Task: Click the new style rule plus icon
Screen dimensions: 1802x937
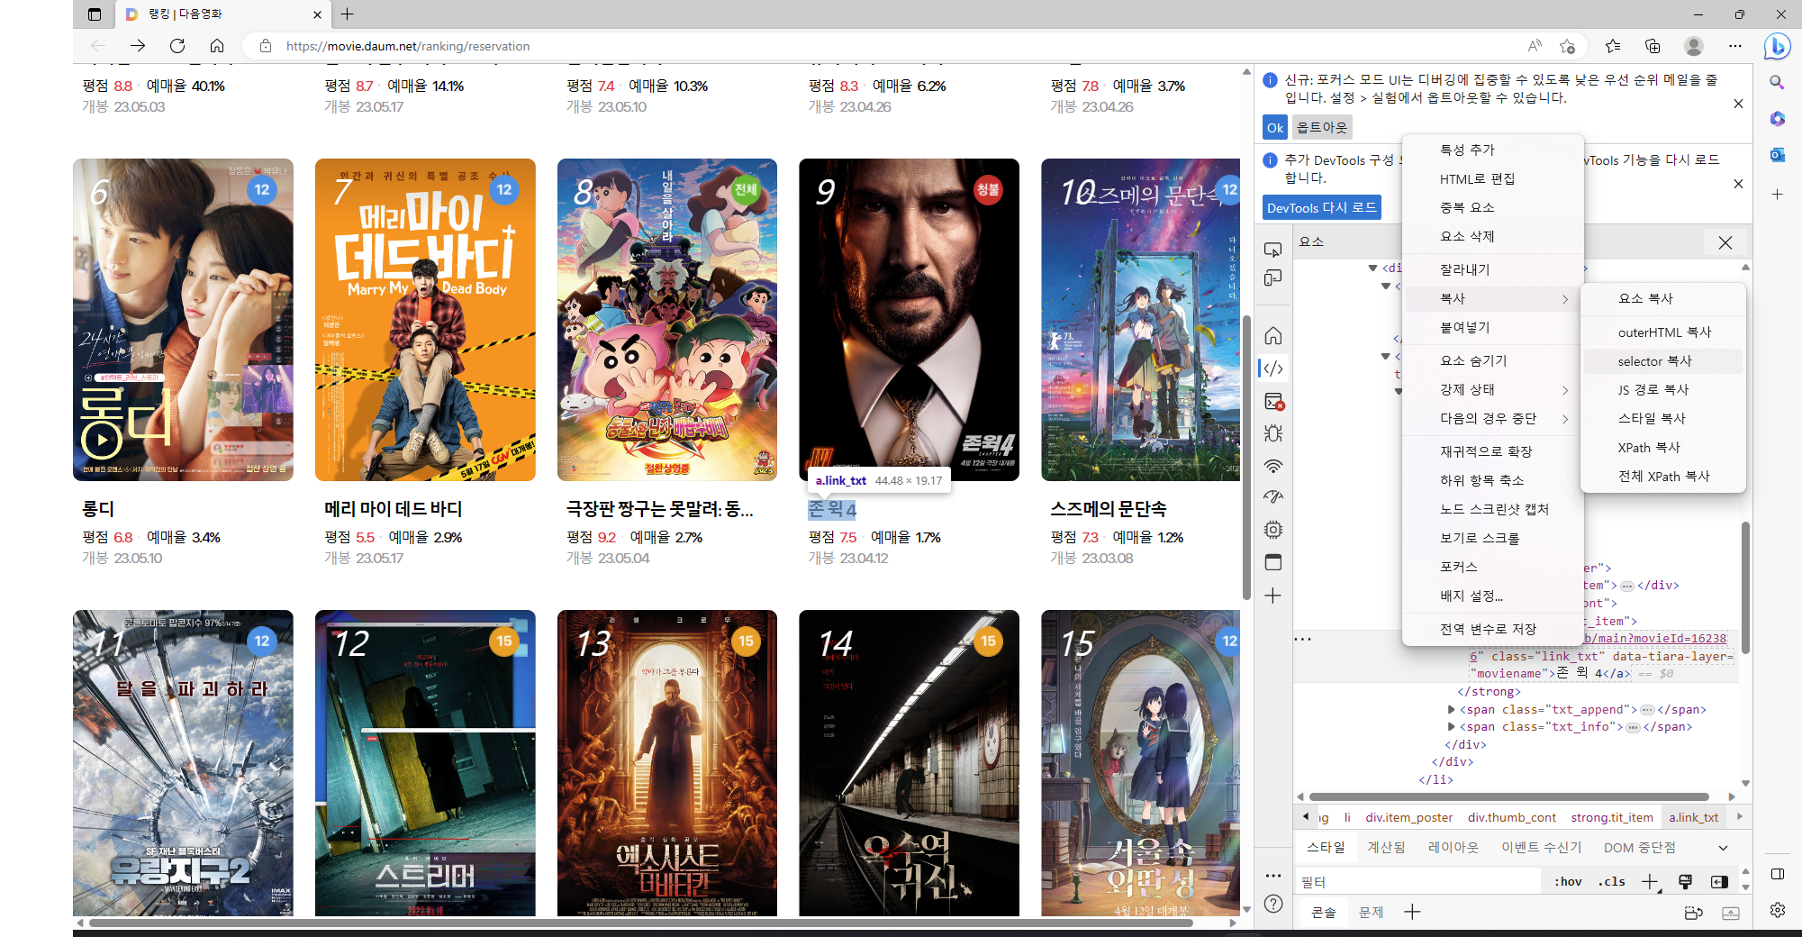Action: pos(1649,881)
